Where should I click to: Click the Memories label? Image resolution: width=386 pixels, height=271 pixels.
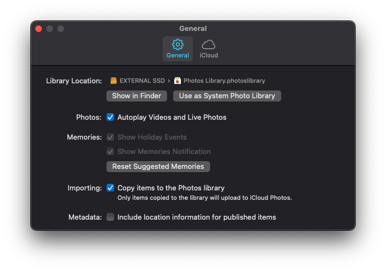tap(84, 137)
